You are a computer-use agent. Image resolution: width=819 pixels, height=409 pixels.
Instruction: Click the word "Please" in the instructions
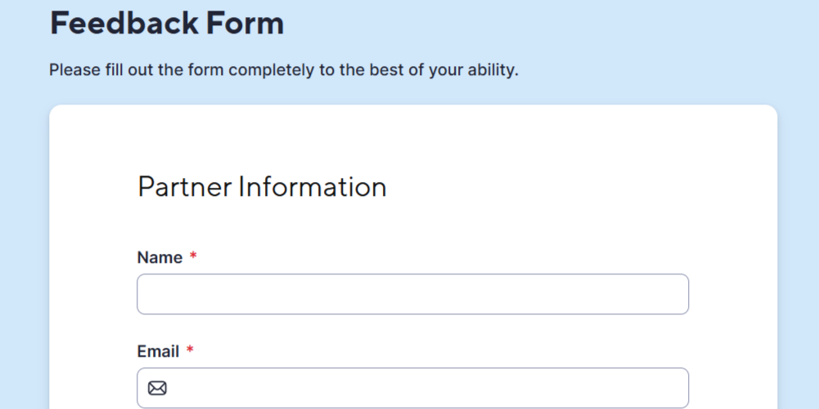click(x=74, y=70)
